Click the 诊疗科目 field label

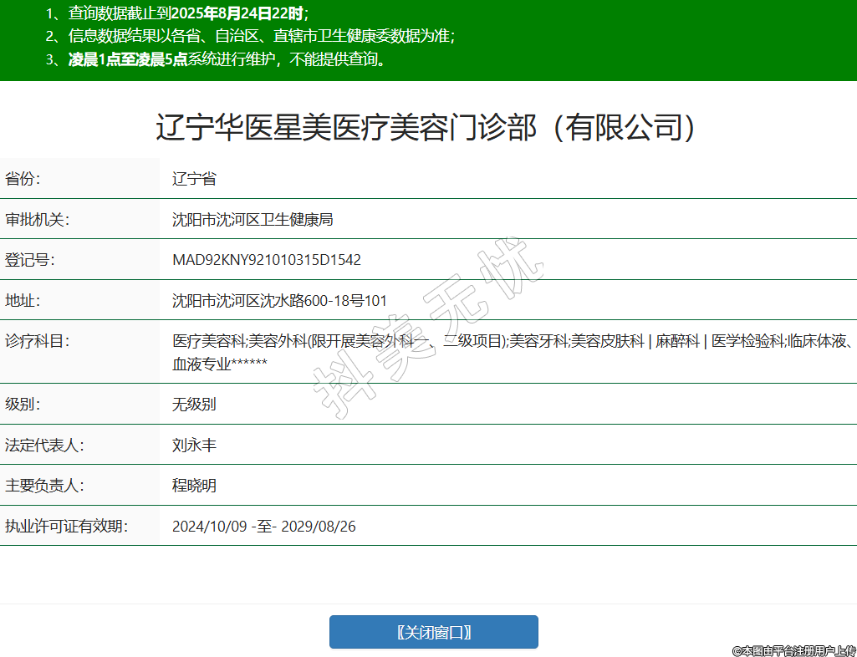[x=37, y=341]
